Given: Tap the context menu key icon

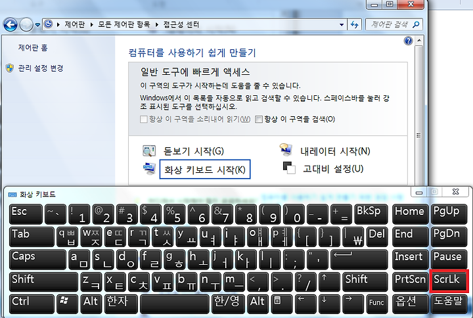Looking at the screenshot, I should coord(282,304).
